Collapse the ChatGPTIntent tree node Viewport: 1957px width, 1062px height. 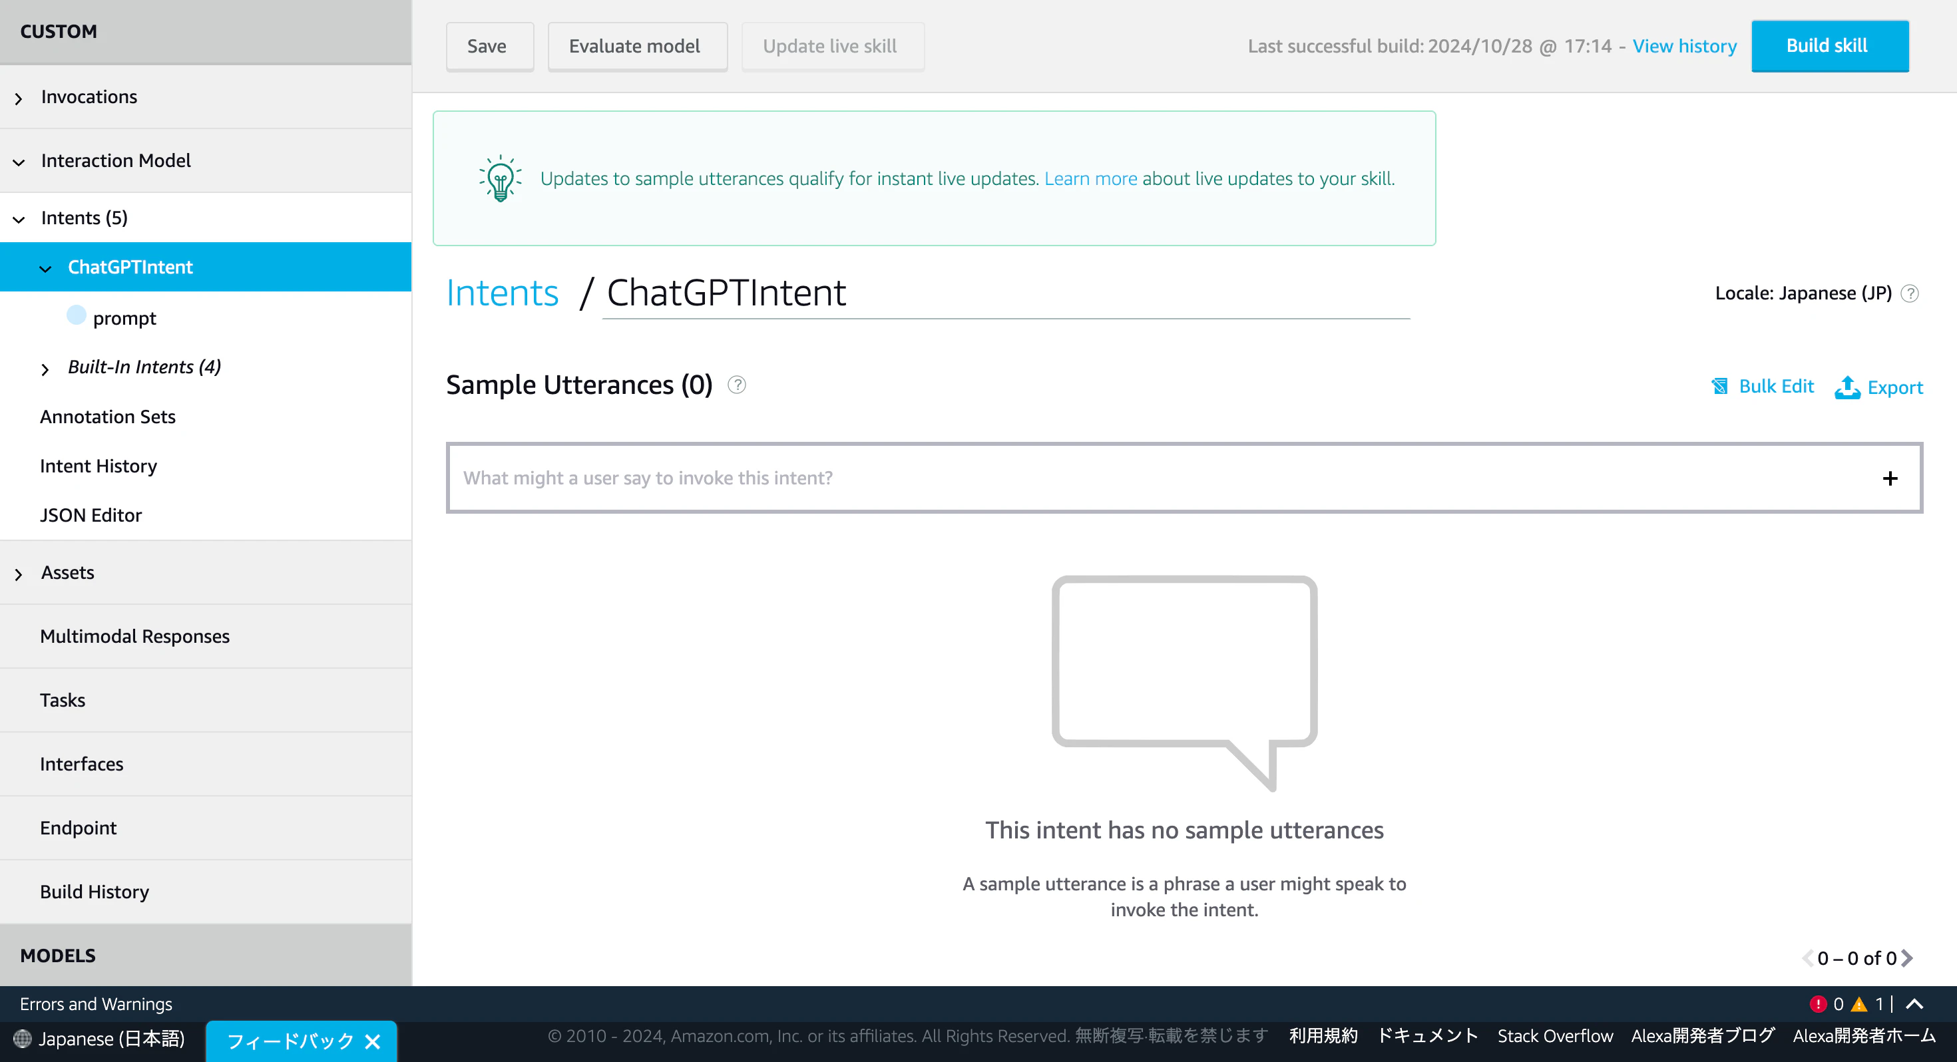[x=45, y=268]
